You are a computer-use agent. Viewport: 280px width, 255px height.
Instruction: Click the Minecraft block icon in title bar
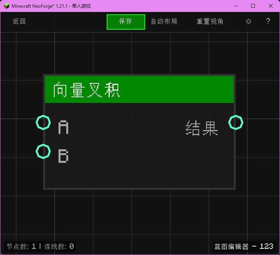click(7, 6)
